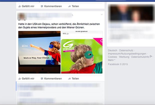Click the Cookies footer link

pos(112,57)
